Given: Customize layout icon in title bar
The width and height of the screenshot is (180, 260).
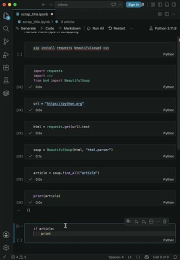Looking at the screenshot, I should 152,4.
